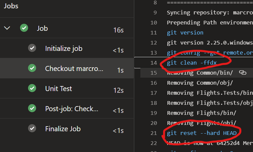Viewport: 253px width, 152px height.
Task: Click the 'git reset --hard HEAD' log line
Action: pos(202,133)
